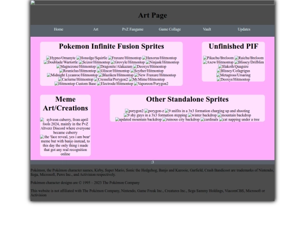View the Magnezone/Hitmontop sprite

pyautogui.click(x=76, y=66)
